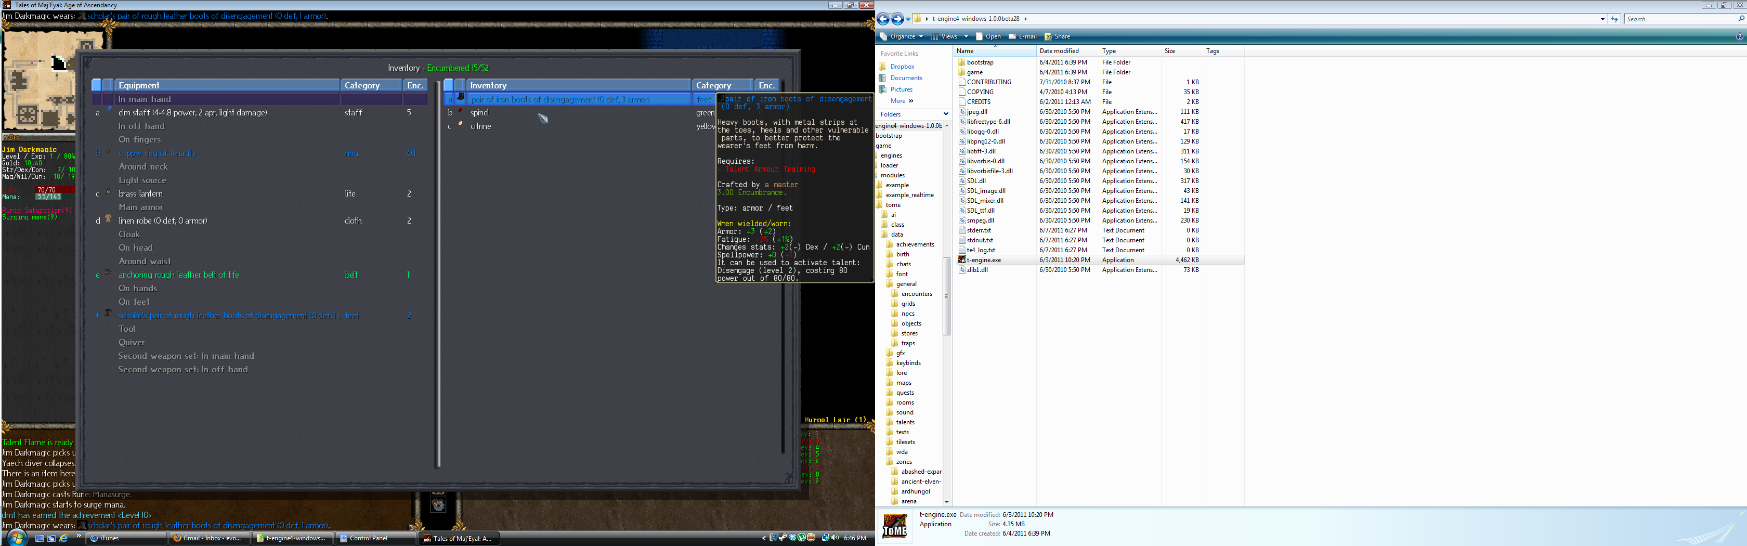Click the elm staff item icon in Equipment
Viewport: 1747px width, 546px height.
click(108, 111)
